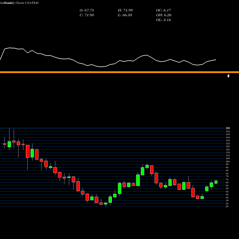The height and width of the screenshot is (239, 239).
Task: Click the 154 price axis label
Action: 228,131
